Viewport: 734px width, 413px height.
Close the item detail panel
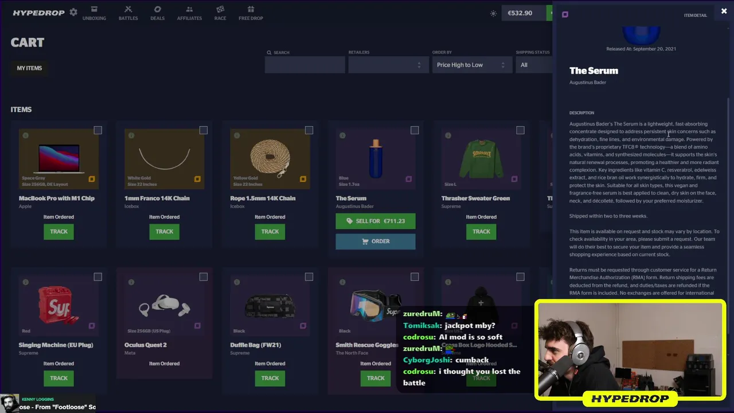(x=724, y=11)
